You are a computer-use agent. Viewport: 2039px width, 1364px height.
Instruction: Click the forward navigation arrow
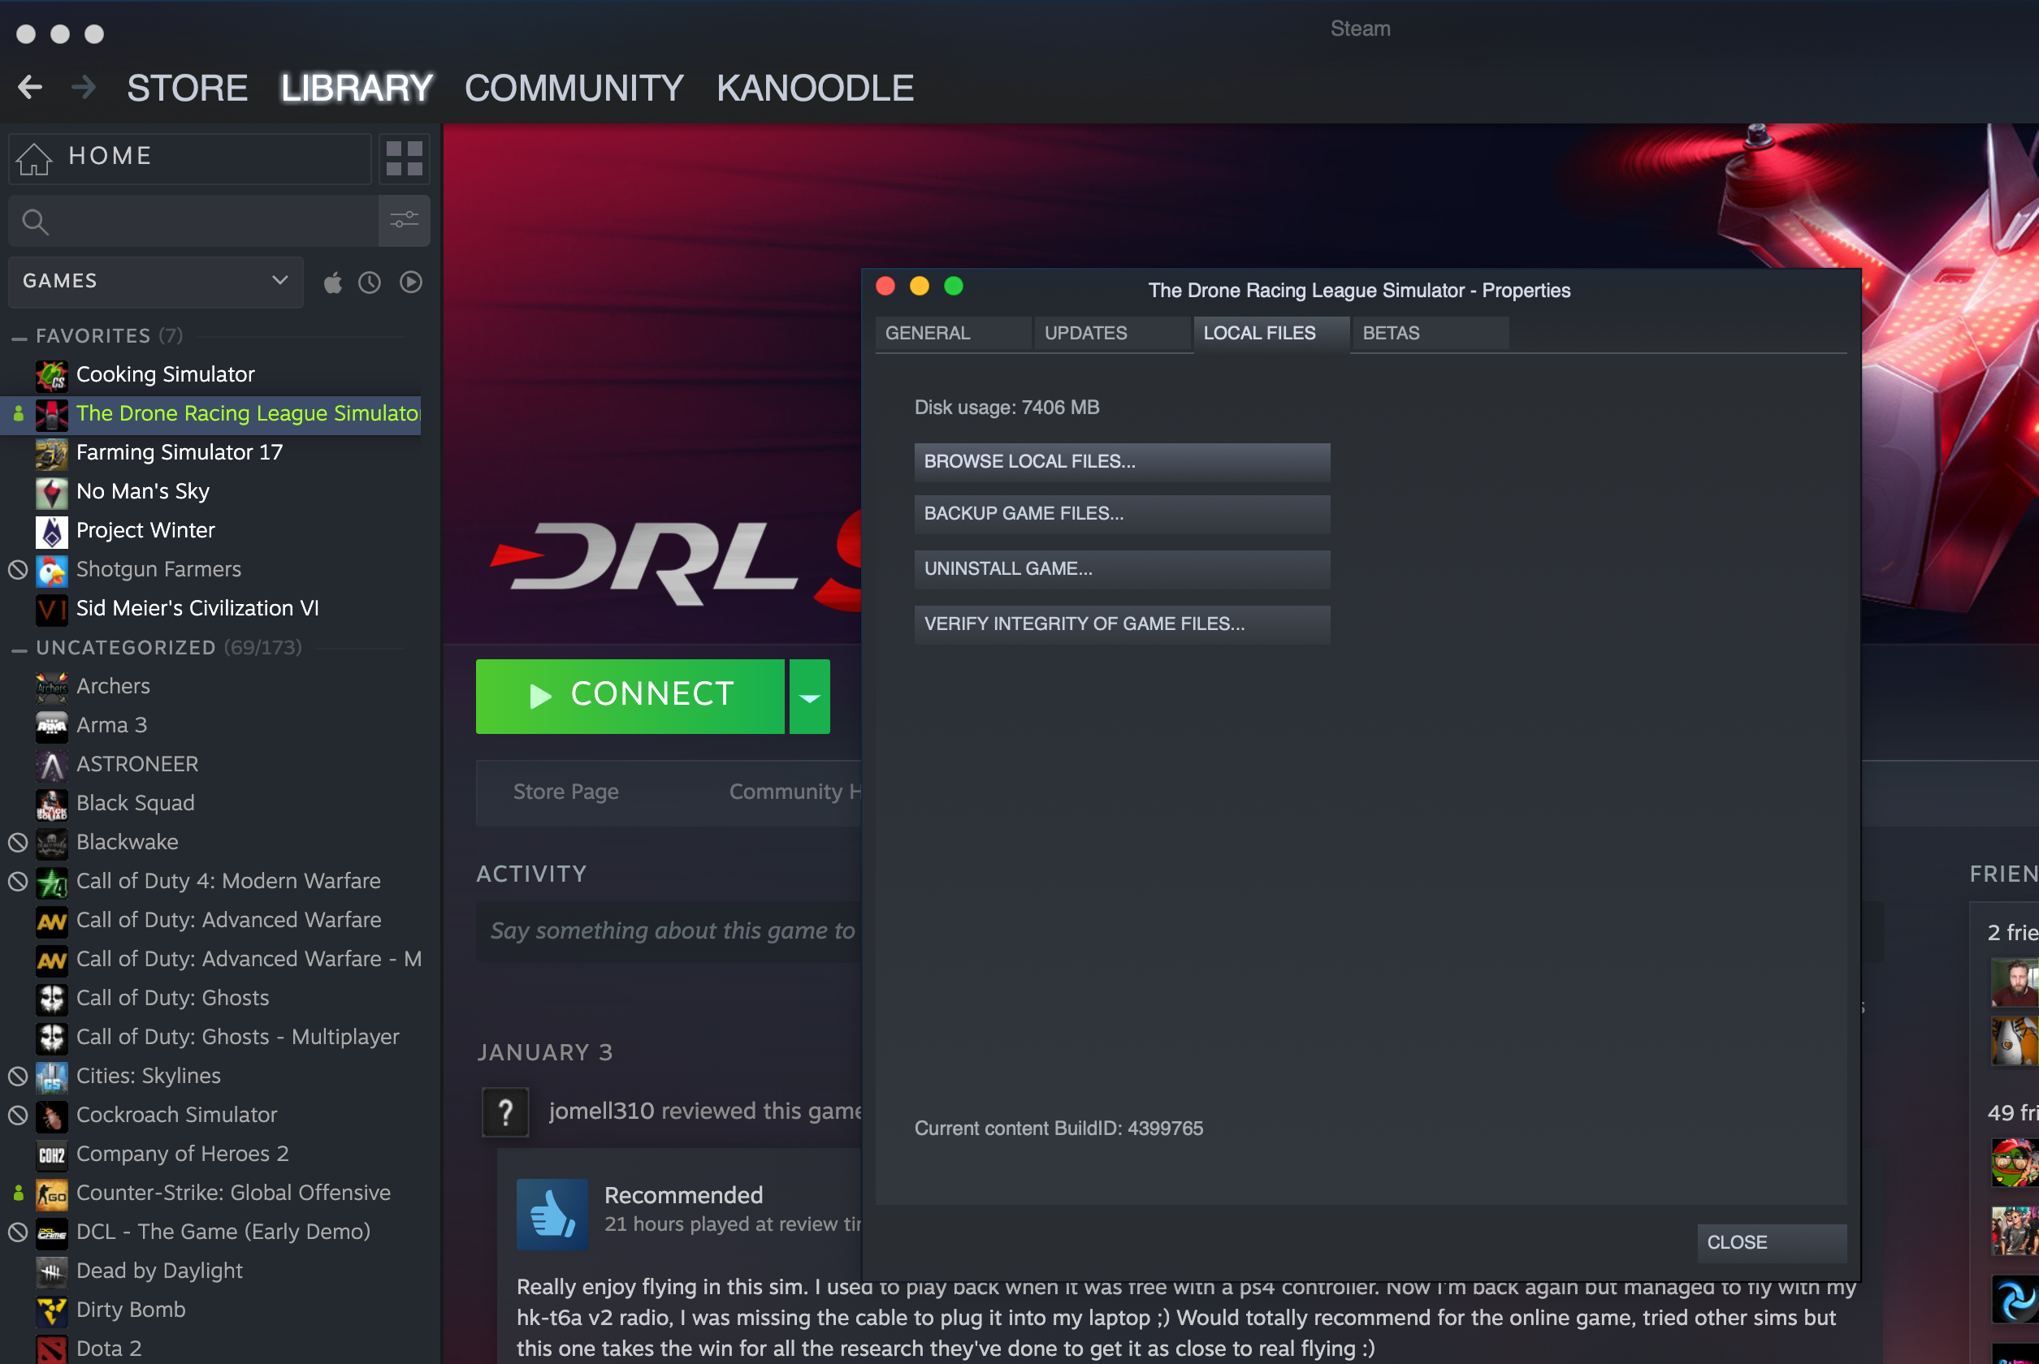84,87
